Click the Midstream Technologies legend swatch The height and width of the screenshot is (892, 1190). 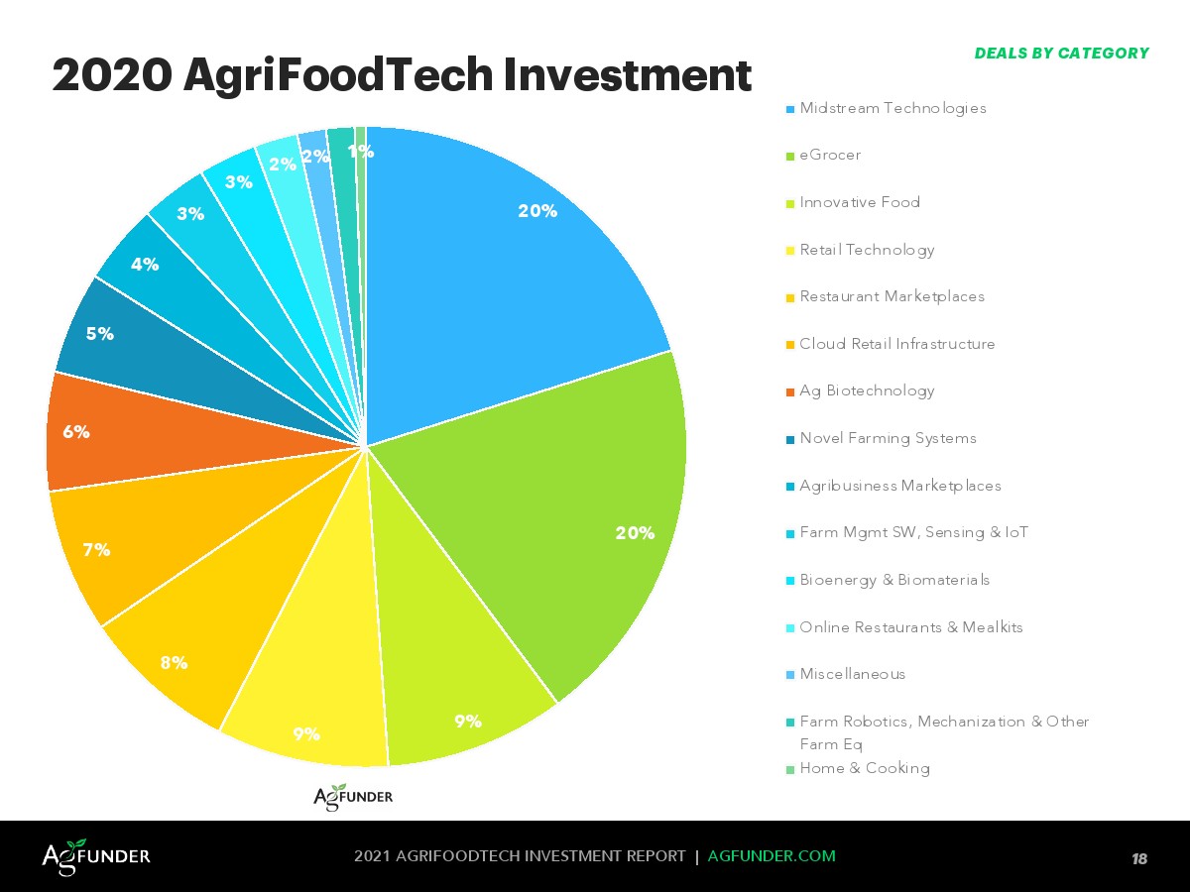pyautogui.click(x=790, y=108)
